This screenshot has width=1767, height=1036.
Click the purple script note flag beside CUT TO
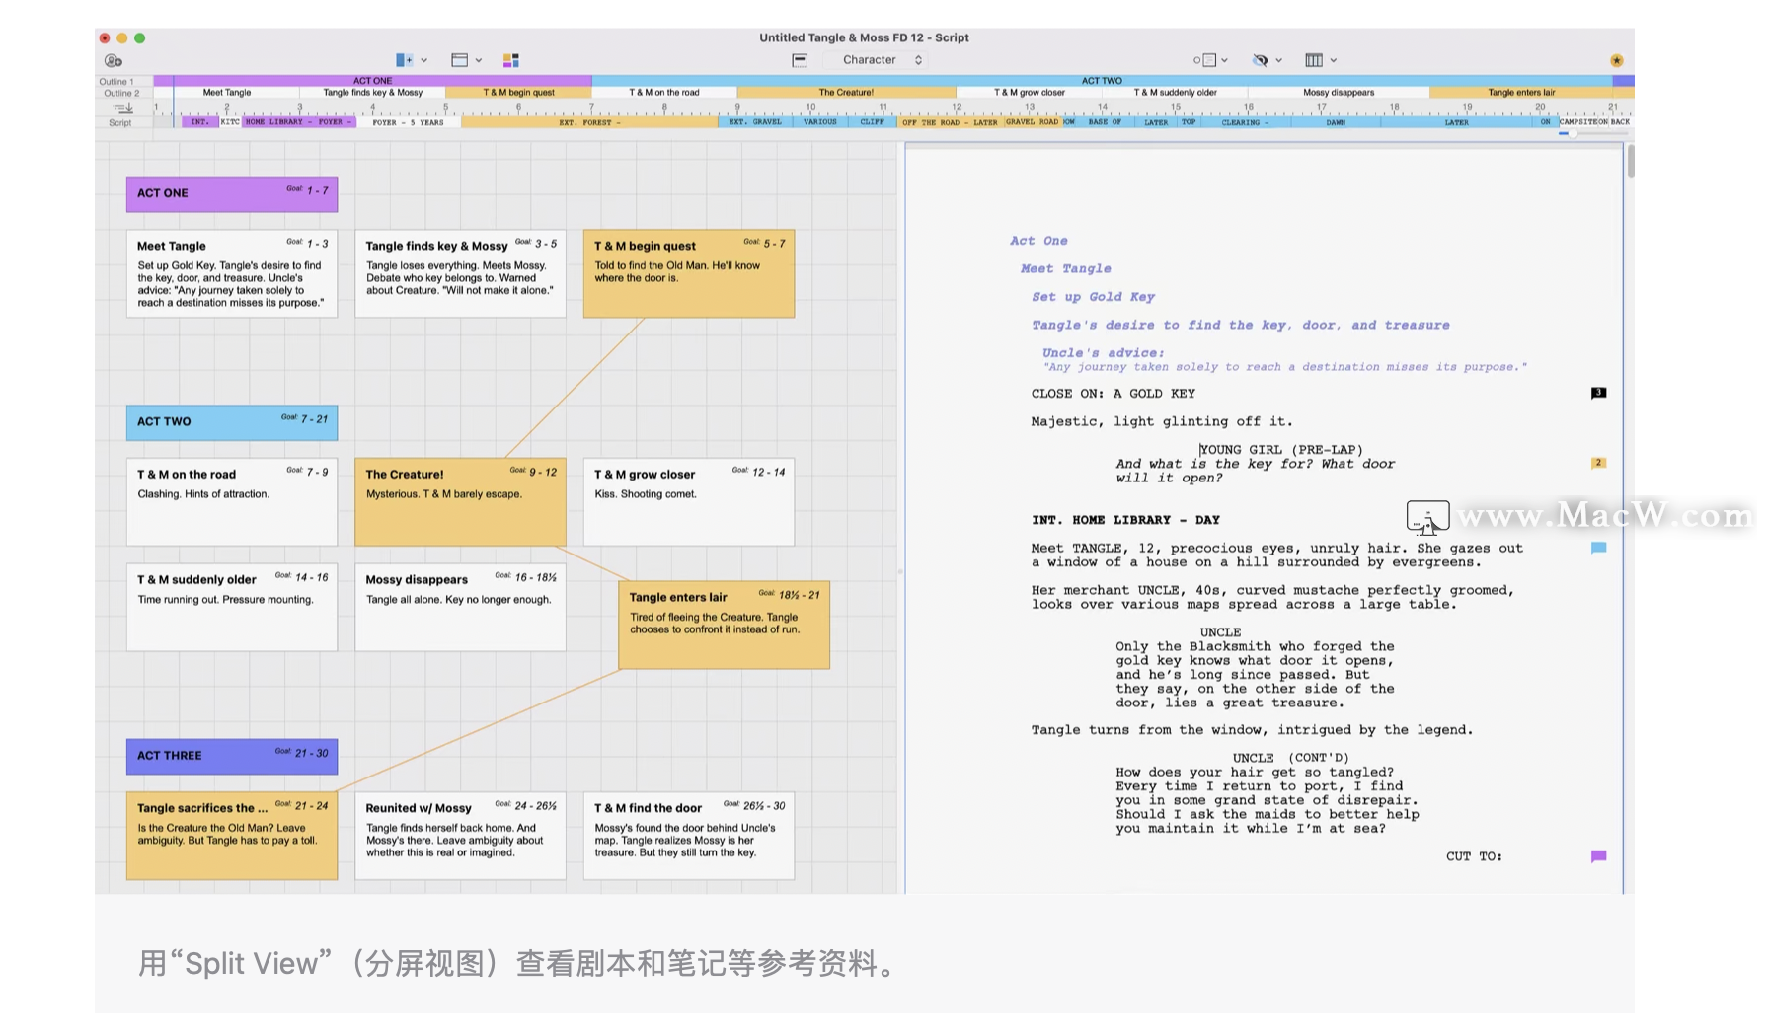pyautogui.click(x=1599, y=856)
